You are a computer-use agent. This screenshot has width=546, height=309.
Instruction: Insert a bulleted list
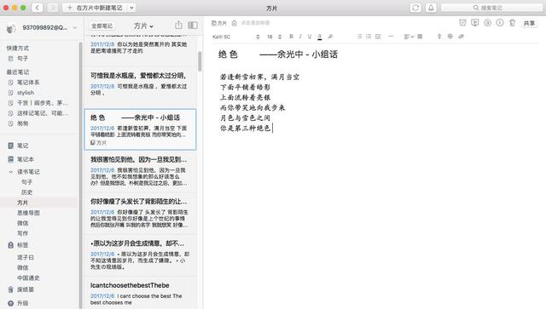[x=359, y=36]
